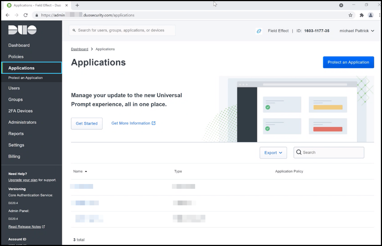Open a new browser tab
382x246 pixels.
click(77, 5)
